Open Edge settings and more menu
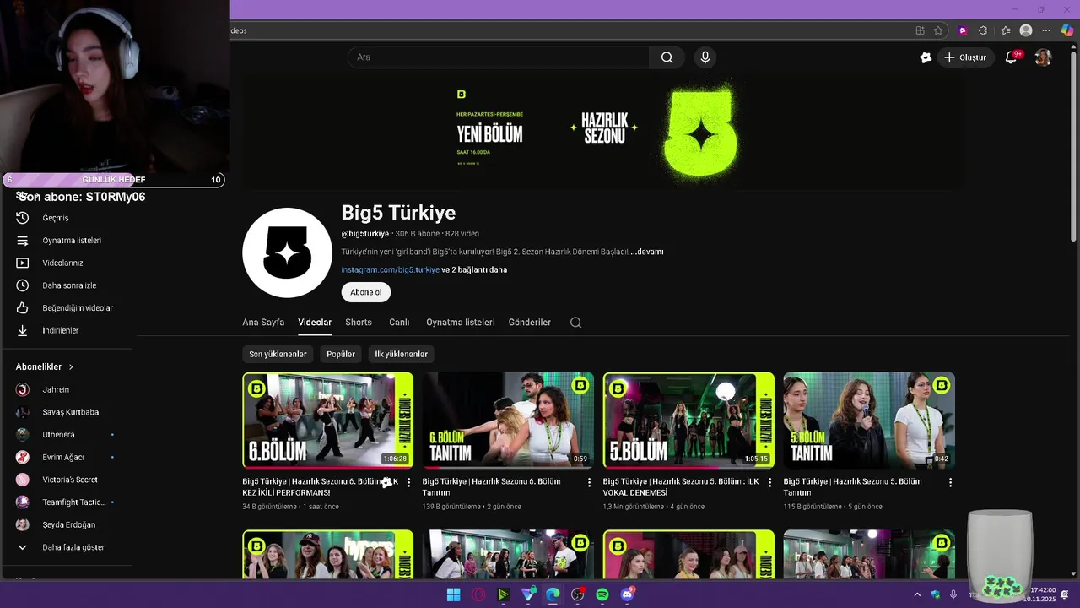Screen dimensions: 1080x608 click(1046, 30)
